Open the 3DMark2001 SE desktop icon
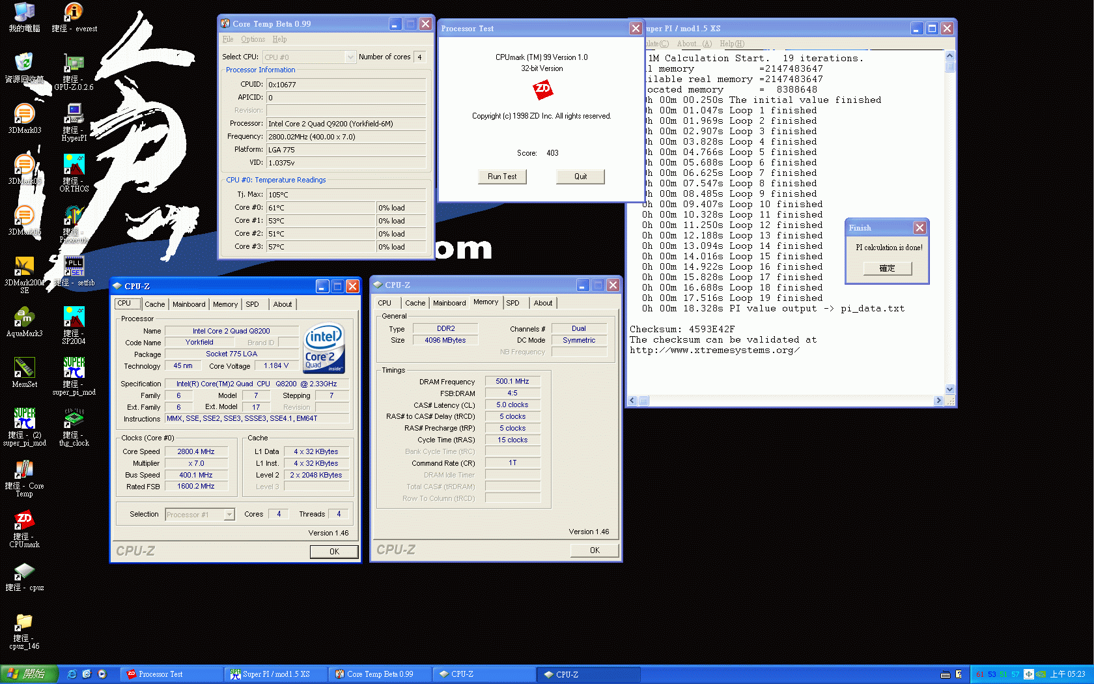1094x684 pixels. coord(24,275)
